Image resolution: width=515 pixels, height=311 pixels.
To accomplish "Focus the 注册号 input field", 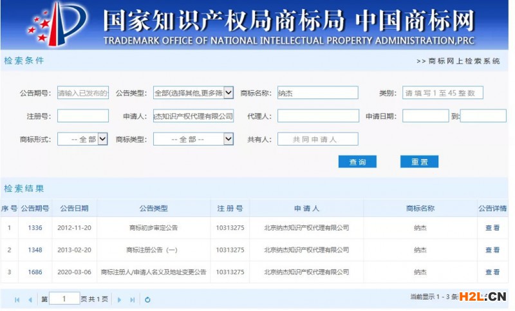I will 83,116.
